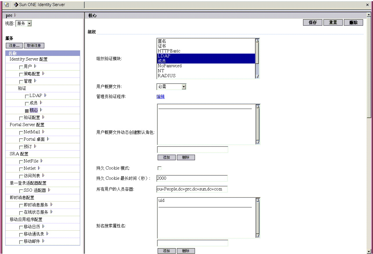Click the 所有用户的人员容器 input field
Screen dimensions: 373x254
[192, 189]
